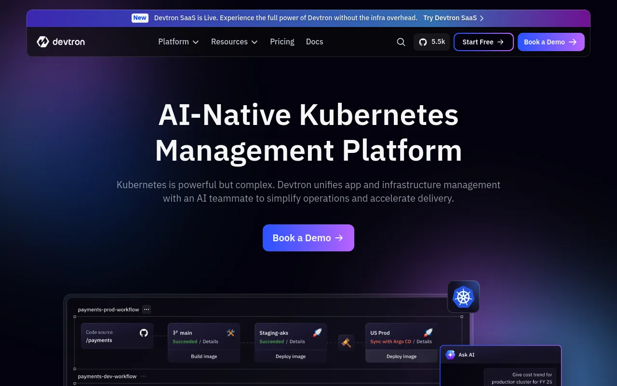Click the New badge in banner

click(140, 18)
